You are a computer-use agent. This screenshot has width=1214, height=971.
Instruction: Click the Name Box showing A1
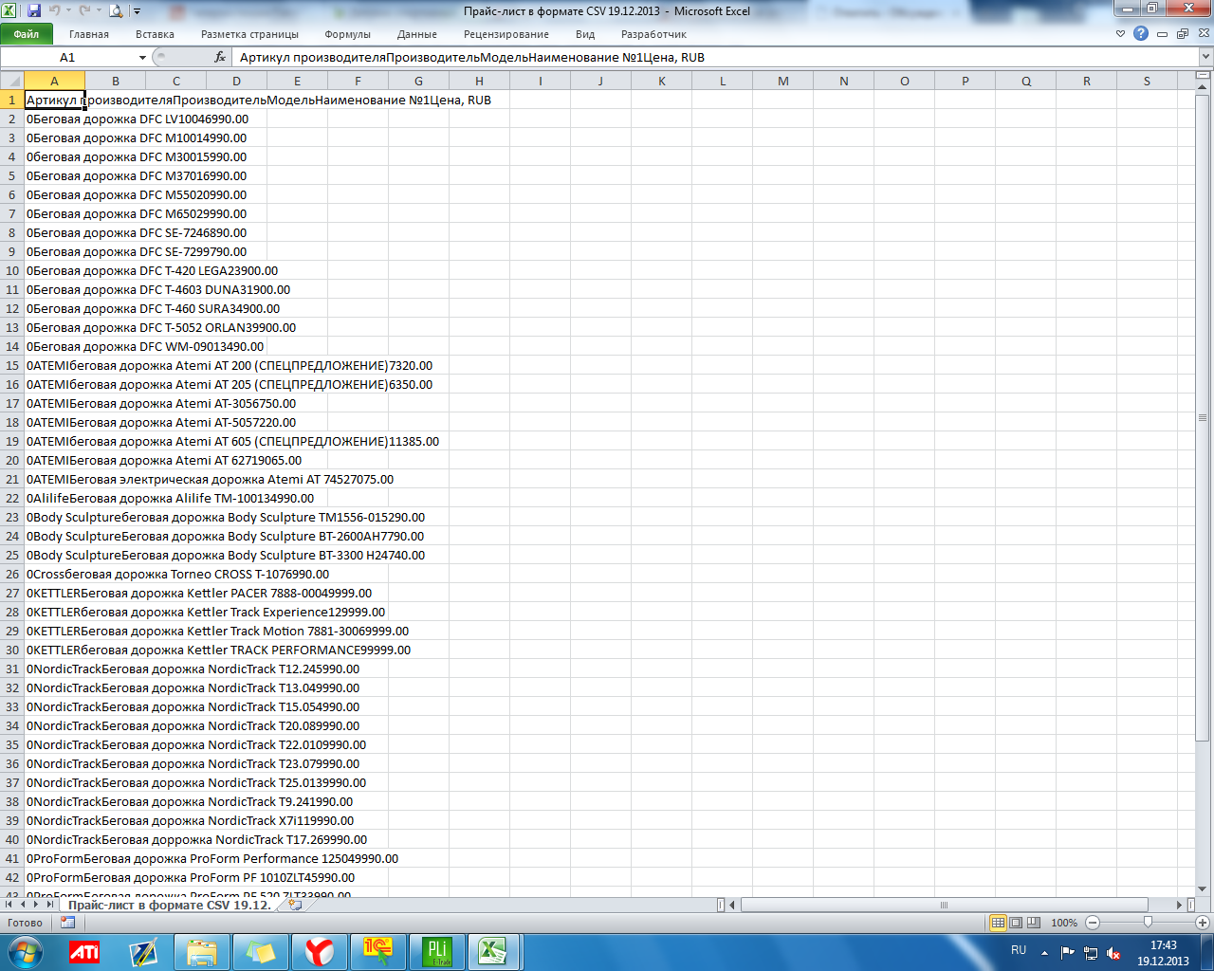[x=67, y=57]
